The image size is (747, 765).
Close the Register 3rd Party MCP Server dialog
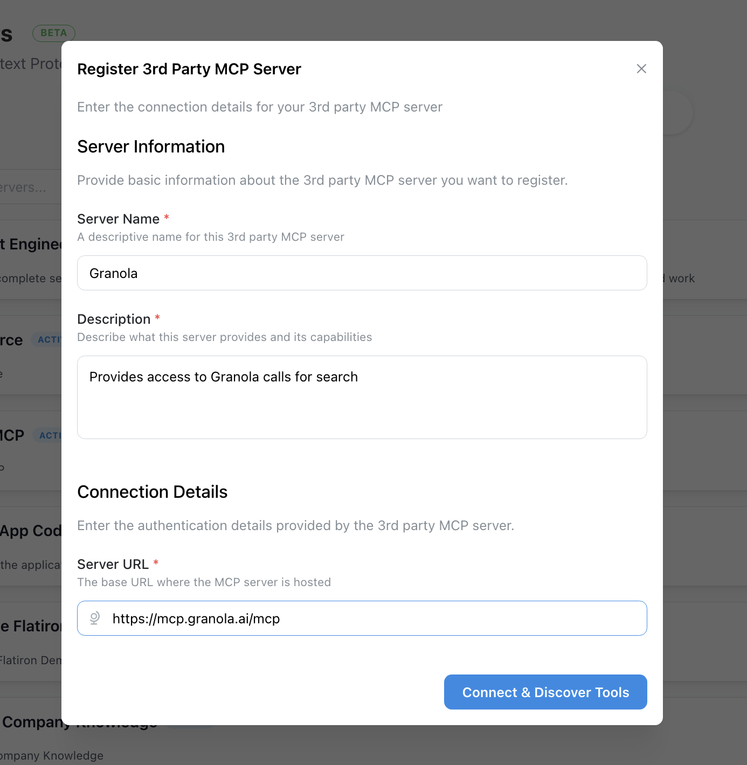(x=641, y=69)
